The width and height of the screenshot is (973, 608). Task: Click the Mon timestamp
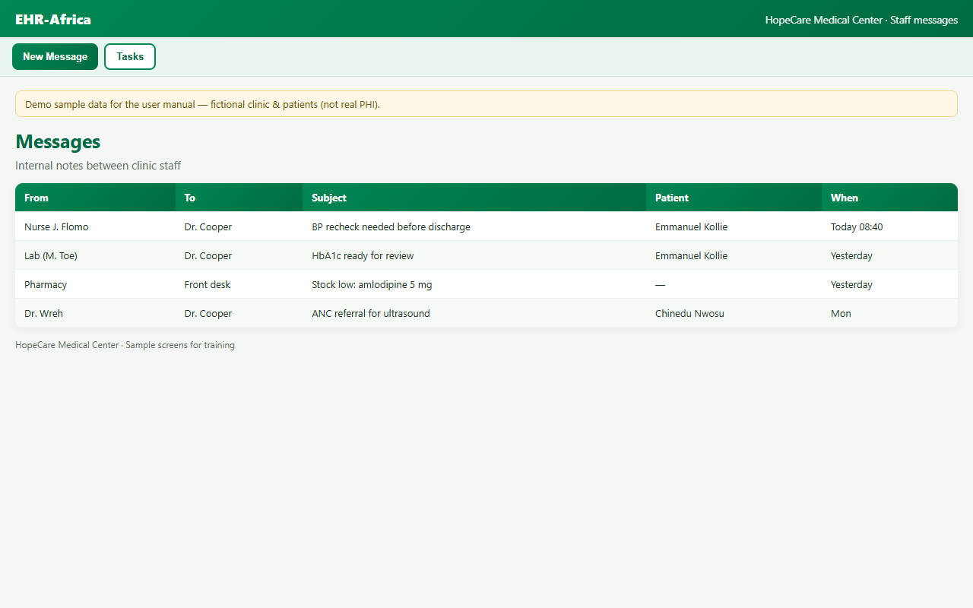(x=841, y=313)
